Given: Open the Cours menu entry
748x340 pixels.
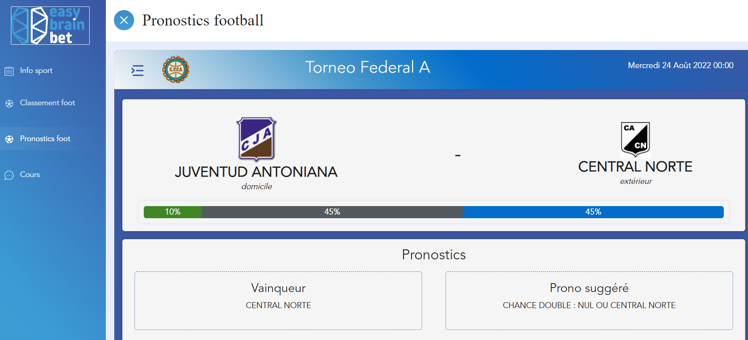Looking at the screenshot, I should coord(53,175).
